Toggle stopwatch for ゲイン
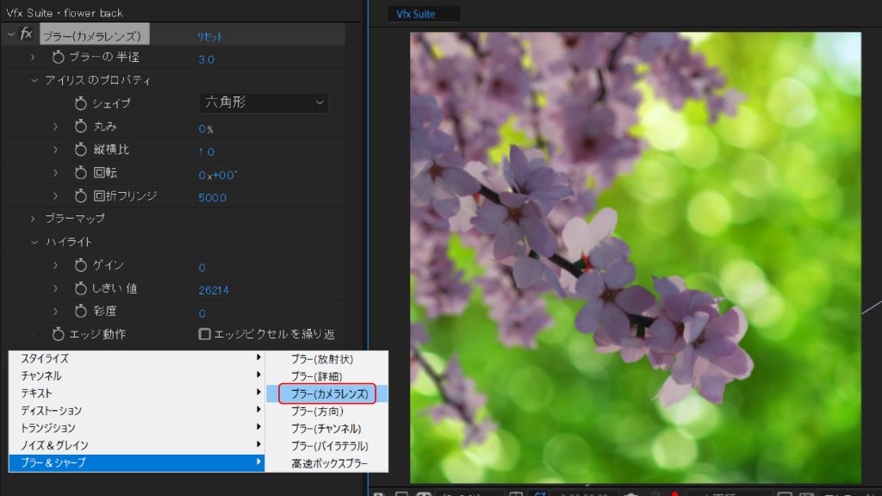 (x=80, y=265)
